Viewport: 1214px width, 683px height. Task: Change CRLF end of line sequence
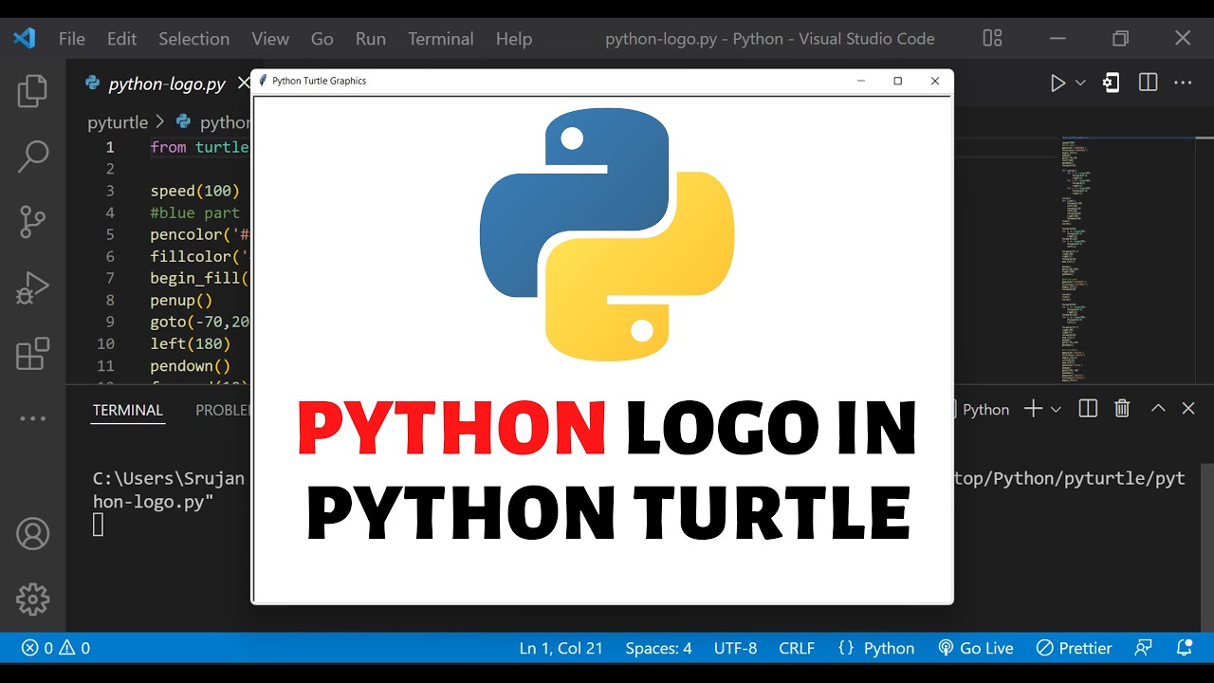pos(797,648)
